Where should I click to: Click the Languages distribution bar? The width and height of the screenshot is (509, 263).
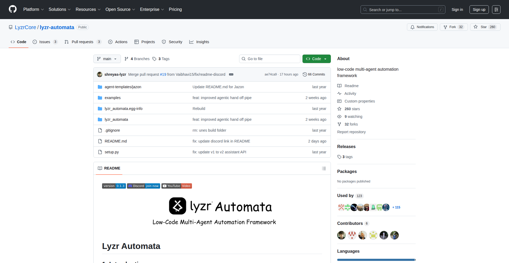click(x=376, y=260)
